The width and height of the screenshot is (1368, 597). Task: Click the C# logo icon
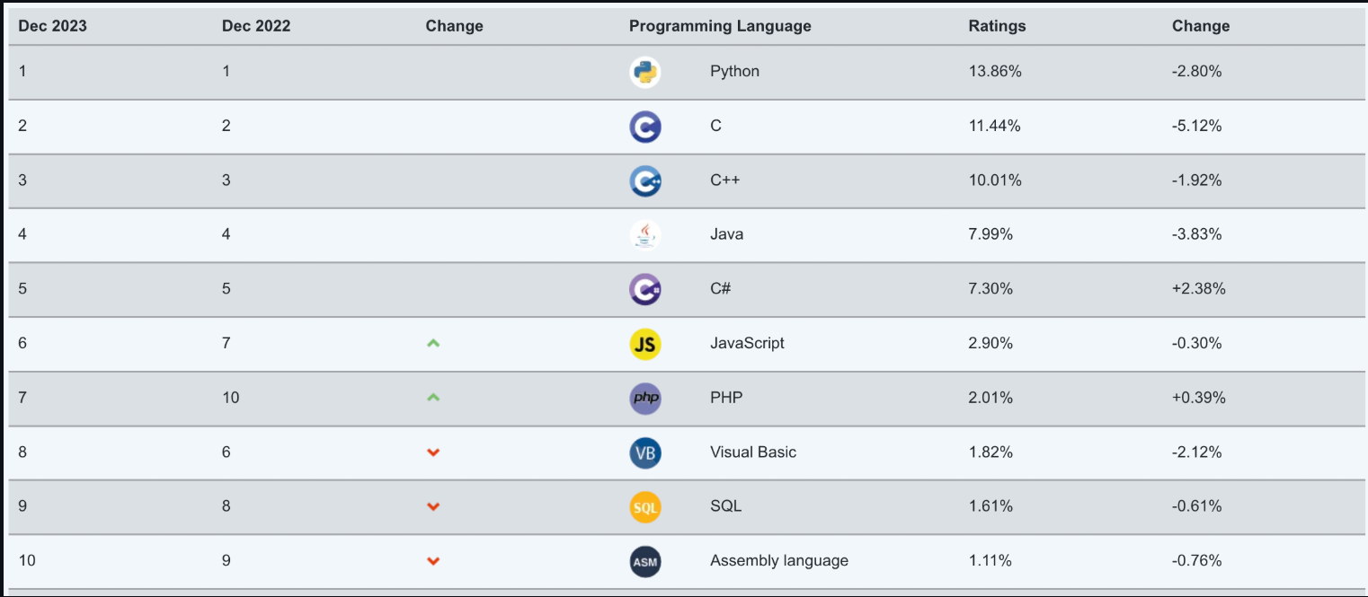point(644,289)
